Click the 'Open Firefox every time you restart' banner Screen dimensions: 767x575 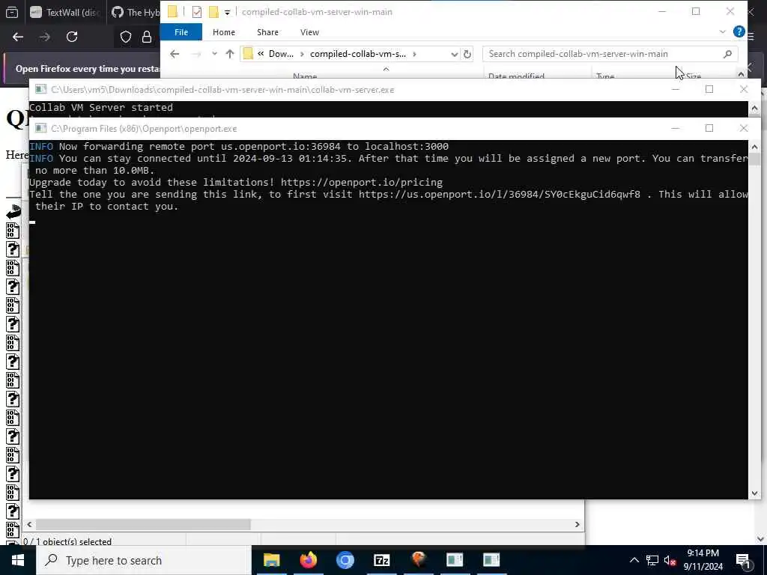coord(88,69)
